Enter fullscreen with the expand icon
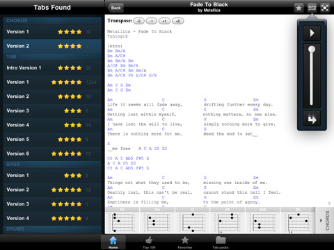Image resolution: width=334 pixels, height=250 pixels. pyautogui.click(x=325, y=8)
